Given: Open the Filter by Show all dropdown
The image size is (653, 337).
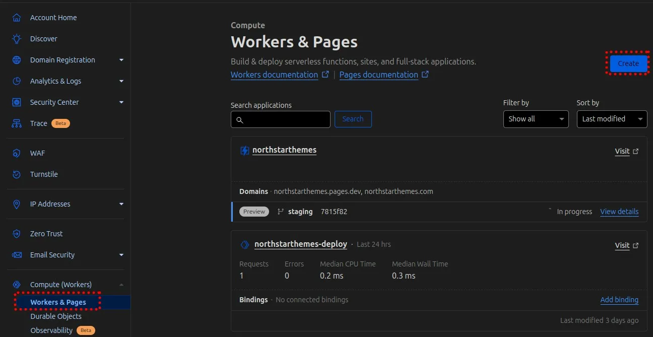Looking at the screenshot, I should 536,119.
